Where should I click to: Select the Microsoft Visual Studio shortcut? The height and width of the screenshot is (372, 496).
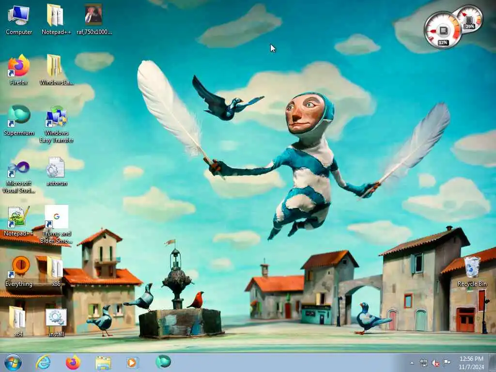[19, 176]
